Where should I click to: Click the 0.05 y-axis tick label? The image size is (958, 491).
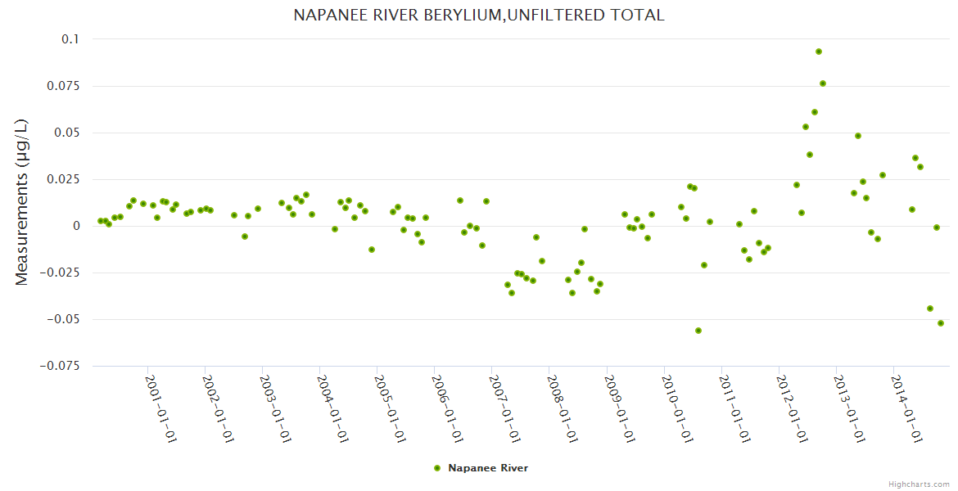(x=66, y=133)
